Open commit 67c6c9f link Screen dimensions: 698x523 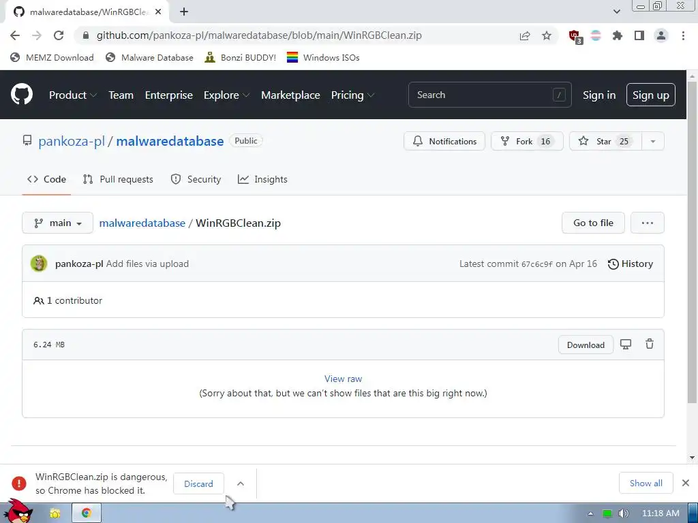click(536, 264)
